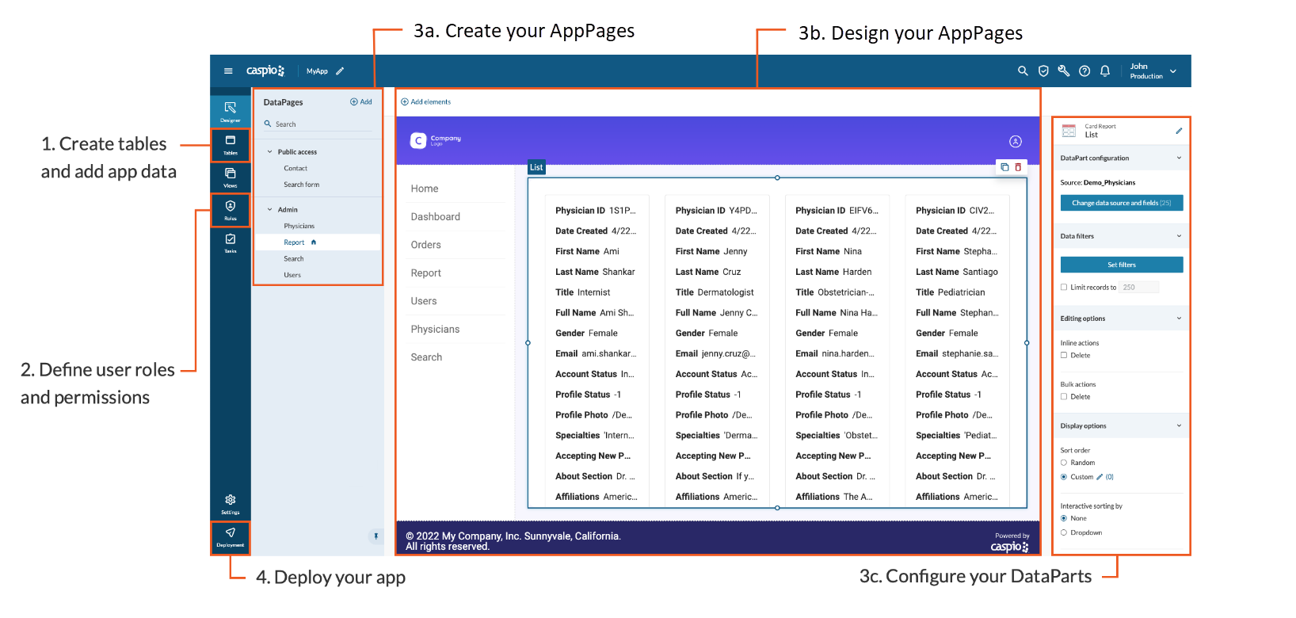Click the limit records 250 field
The height and width of the screenshot is (618, 1296).
point(1140,288)
